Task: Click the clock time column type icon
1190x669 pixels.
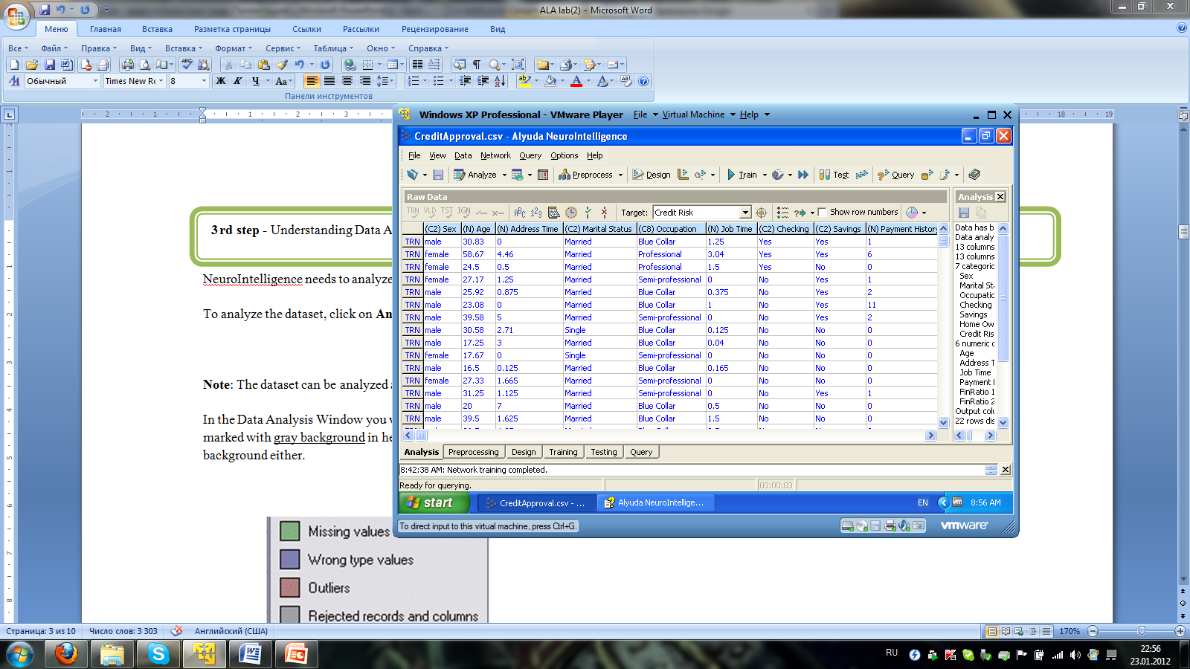Action: point(571,213)
